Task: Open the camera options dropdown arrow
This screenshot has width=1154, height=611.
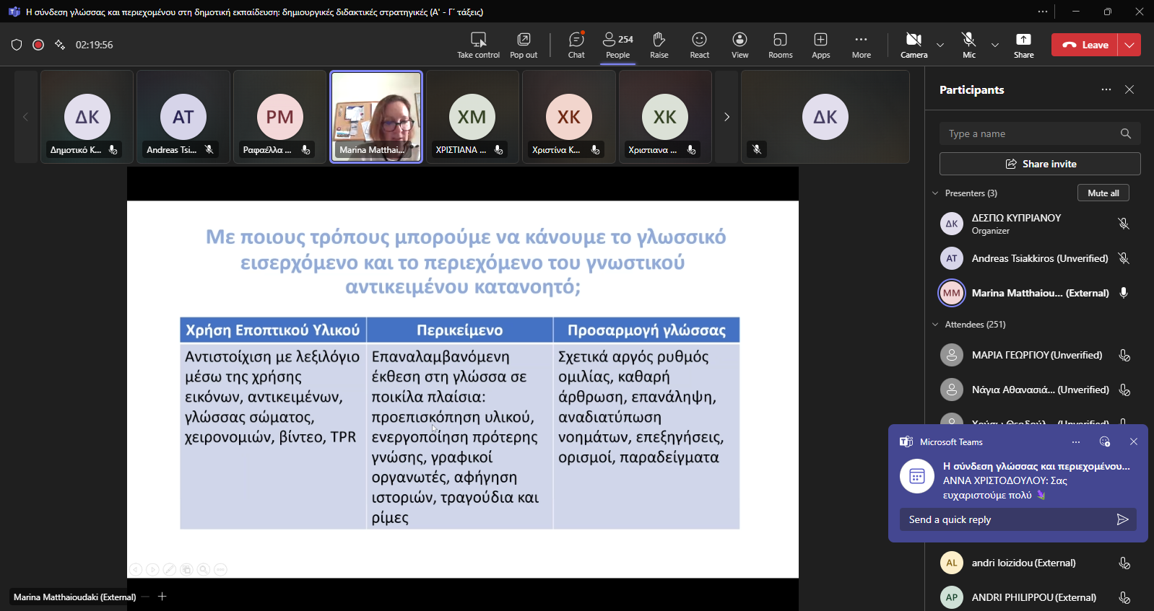Action: pyautogui.click(x=940, y=45)
